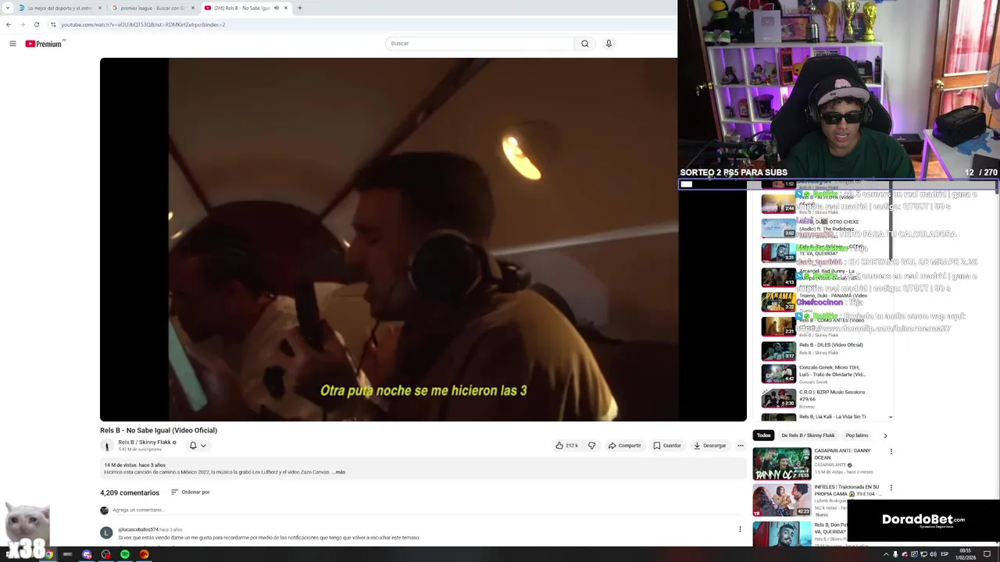The width and height of the screenshot is (1000, 562).
Task: Click the taskbar microphone tray icon
Action: click(895, 554)
